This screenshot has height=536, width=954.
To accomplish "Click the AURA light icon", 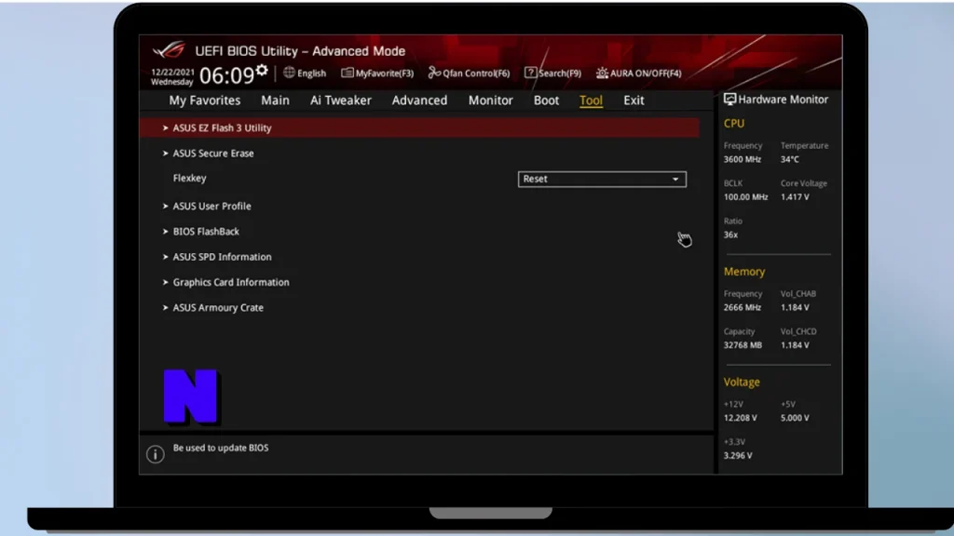I will (602, 73).
